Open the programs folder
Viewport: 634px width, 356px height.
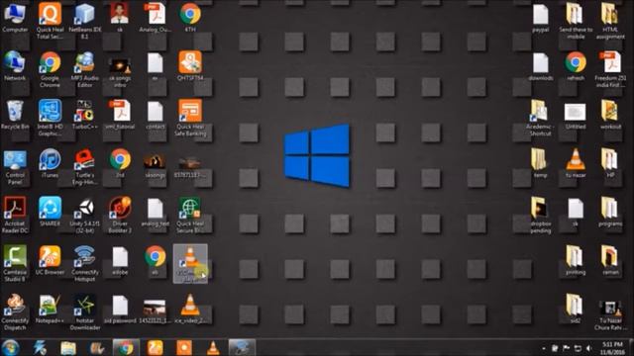[610, 212]
